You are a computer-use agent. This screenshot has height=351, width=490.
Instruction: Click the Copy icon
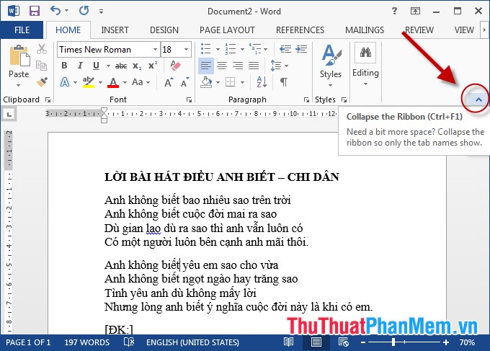coord(41,66)
